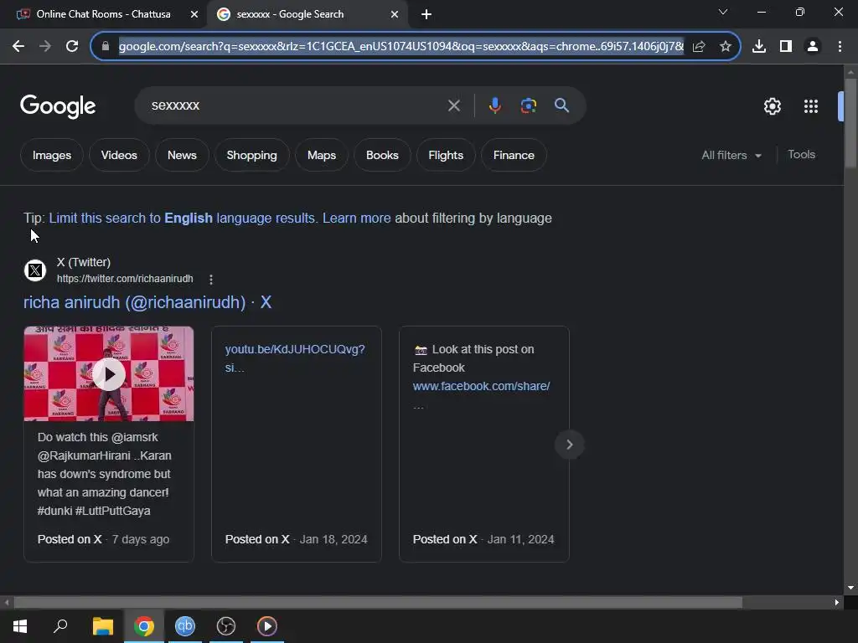Bookmark this tab with the star

[x=726, y=47]
